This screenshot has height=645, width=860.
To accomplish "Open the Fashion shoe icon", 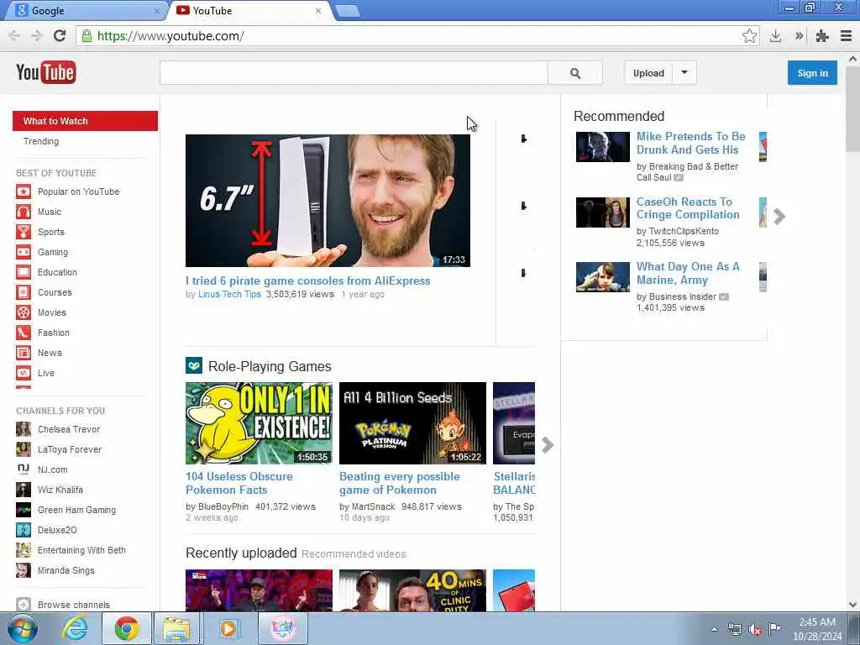I will point(23,333).
